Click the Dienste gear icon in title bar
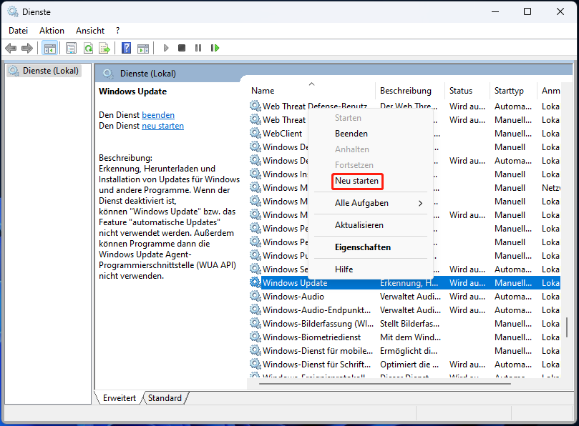The image size is (579, 426). pyautogui.click(x=13, y=11)
